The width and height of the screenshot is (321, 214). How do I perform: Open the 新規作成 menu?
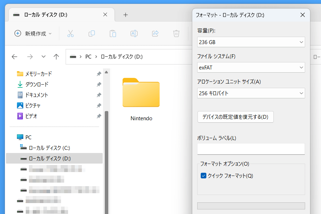[x=33, y=33]
